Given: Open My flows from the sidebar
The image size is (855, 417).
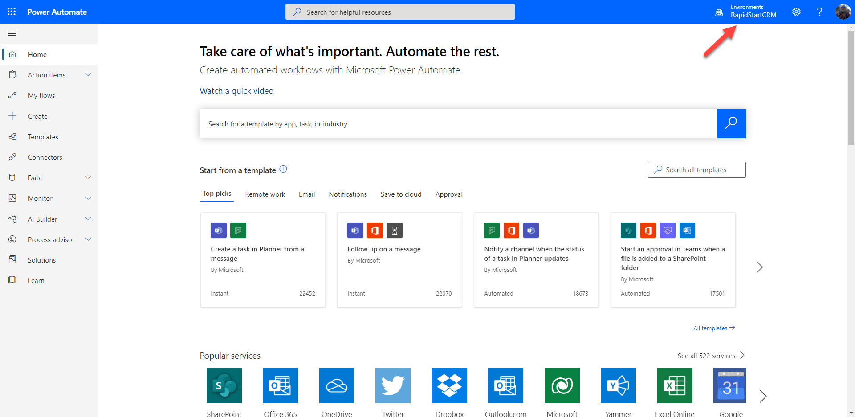Looking at the screenshot, I should pyautogui.click(x=41, y=95).
